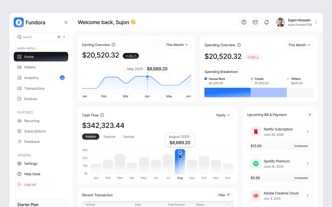The width and height of the screenshot is (332, 207).
Task: Open the transaction table three-dots menu
Action: [x=227, y=205]
